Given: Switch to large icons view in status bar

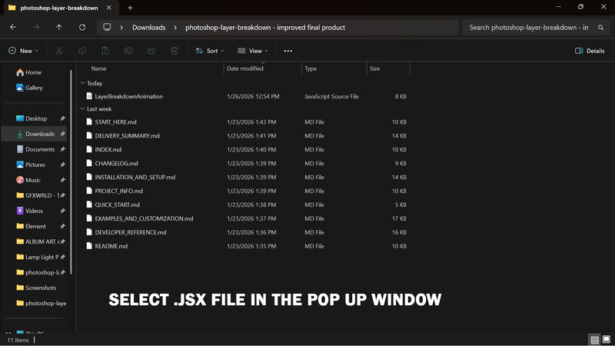Looking at the screenshot, I should (607, 339).
